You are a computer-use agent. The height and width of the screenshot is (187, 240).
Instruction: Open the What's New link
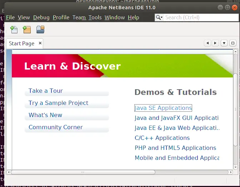tap(67, 116)
